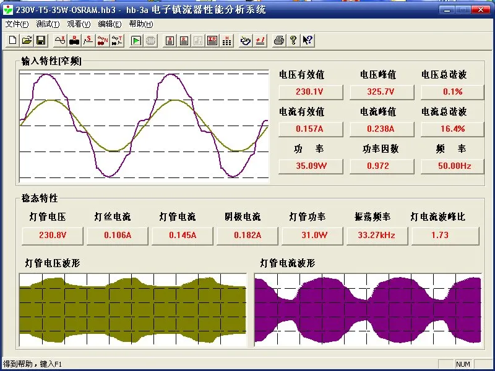495x371 pixels.
Task: Open the 'R' report page icon
Action: (184, 40)
